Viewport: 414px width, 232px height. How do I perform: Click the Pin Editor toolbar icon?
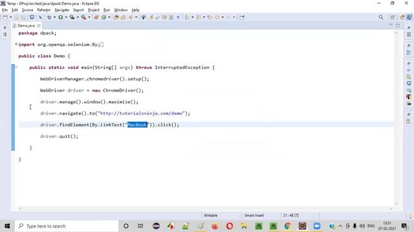point(242,17)
